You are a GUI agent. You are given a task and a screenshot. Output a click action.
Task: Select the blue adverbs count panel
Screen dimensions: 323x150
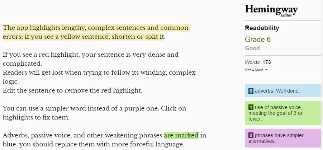[283, 91]
